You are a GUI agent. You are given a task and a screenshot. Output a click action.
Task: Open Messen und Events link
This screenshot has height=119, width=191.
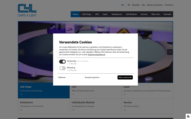click(x=155, y=5)
